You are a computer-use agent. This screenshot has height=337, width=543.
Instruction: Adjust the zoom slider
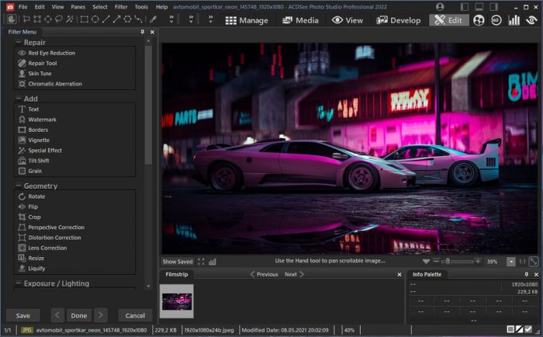447,262
